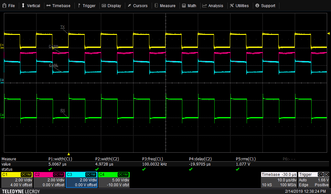This screenshot has height=194, width=331.
Task: Click the Support info icon
Action: click(257, 5)
